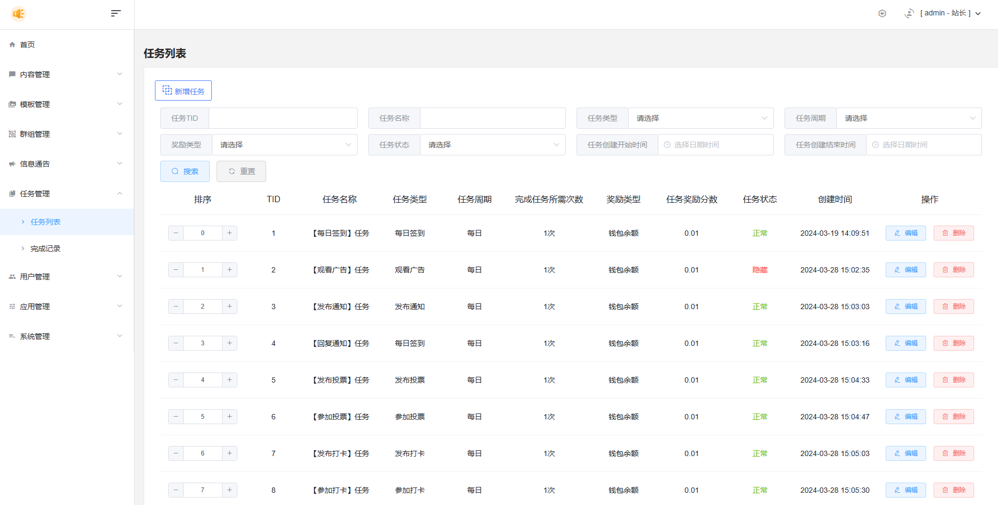Viewport: 998px width, 505px height.
Task: Click the 信息通告 megaphone icon in sidebar
Action: [12, 164]
